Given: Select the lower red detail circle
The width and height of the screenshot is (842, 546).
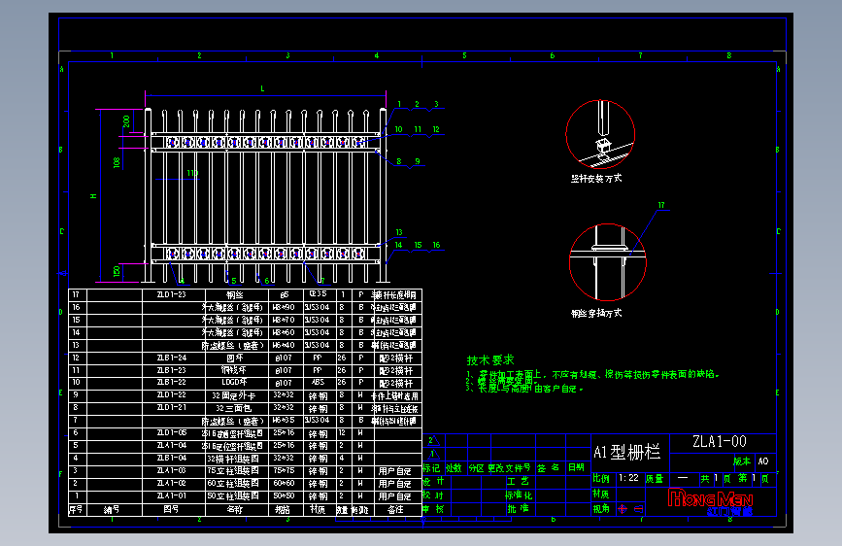Looking at the screenshot, I should [x=608, y=262].
